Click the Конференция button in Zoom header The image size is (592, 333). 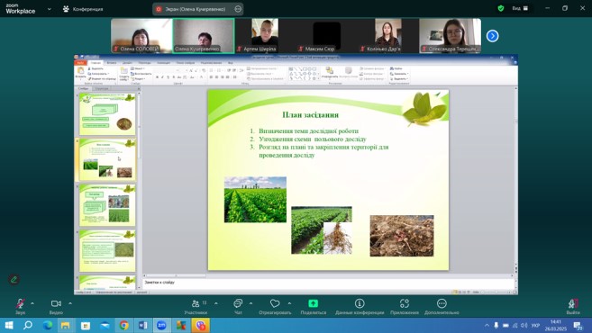coord(83,9)
